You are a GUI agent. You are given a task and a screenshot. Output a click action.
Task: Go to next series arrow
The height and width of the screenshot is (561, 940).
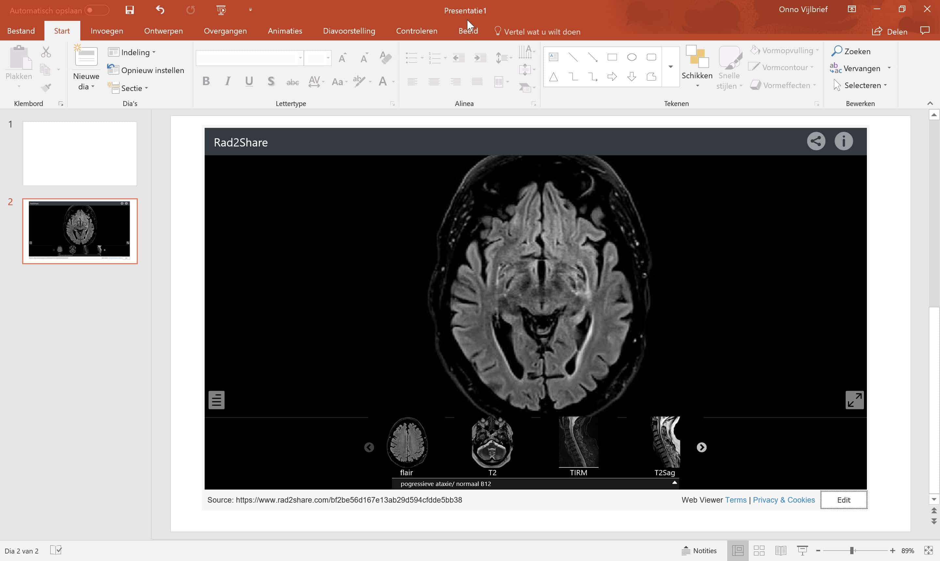[701, 447]
